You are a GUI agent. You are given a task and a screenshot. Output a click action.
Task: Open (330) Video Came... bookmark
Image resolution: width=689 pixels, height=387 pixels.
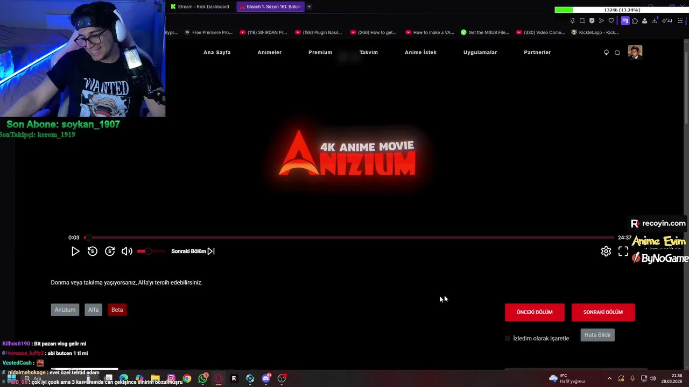coord(541,32)
